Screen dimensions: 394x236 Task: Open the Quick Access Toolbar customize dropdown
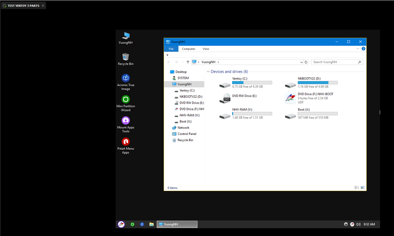[167, 55]
